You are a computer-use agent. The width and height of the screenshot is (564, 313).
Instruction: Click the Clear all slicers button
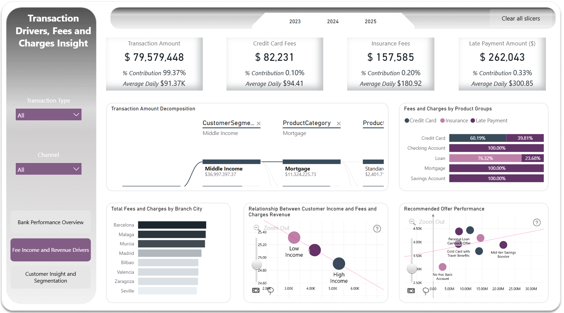coord(521,18)
